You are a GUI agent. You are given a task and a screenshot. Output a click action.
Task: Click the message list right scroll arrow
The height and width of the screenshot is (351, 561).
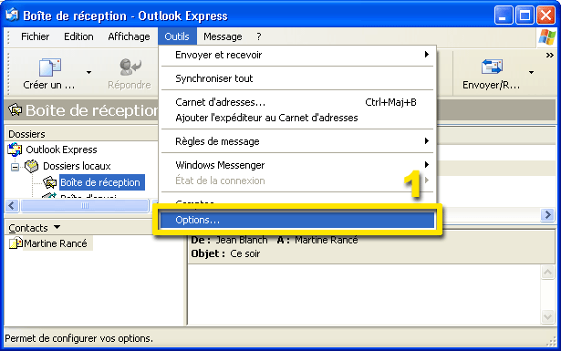[547, 215]
